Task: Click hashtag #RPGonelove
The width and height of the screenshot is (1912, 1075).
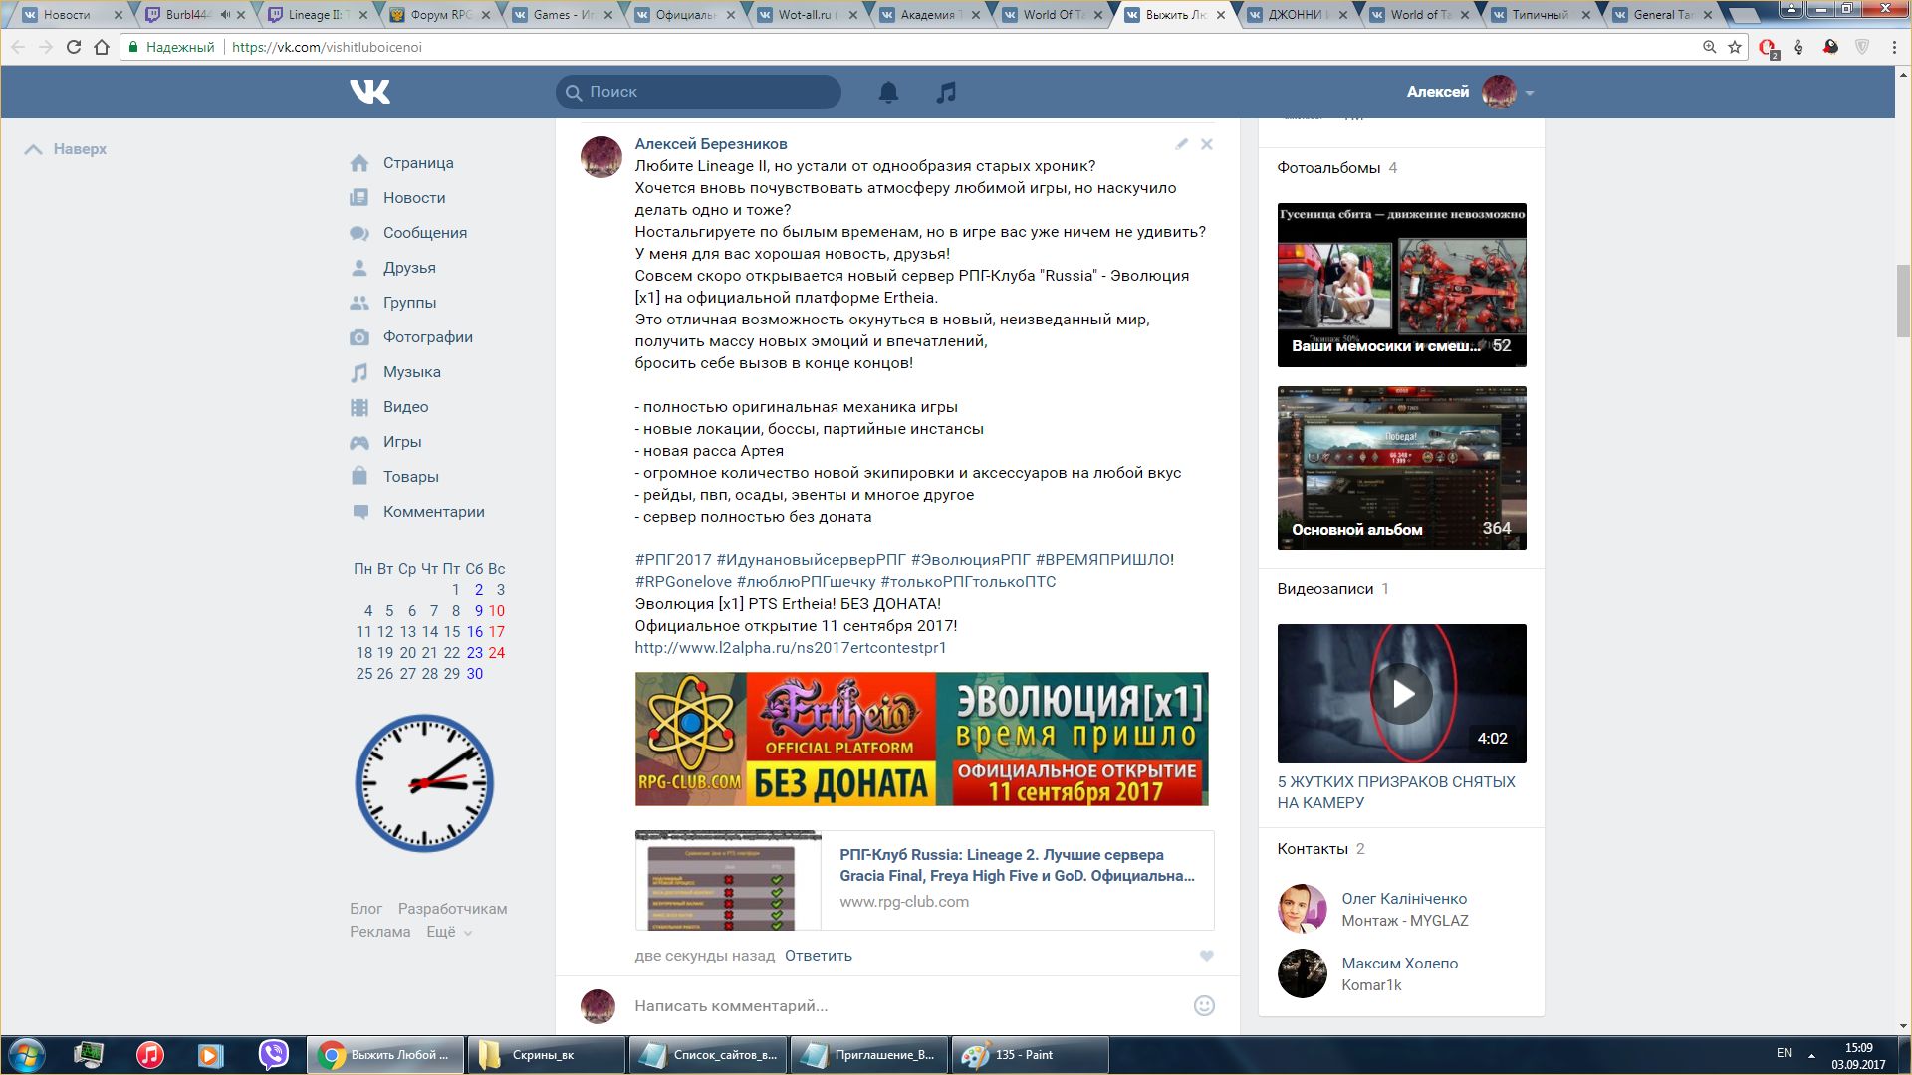Action: pos(683,582)
